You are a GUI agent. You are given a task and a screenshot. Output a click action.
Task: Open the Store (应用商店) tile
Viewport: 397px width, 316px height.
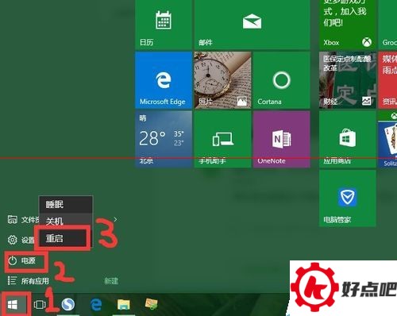pyautogui.click(x=348, y=139)
